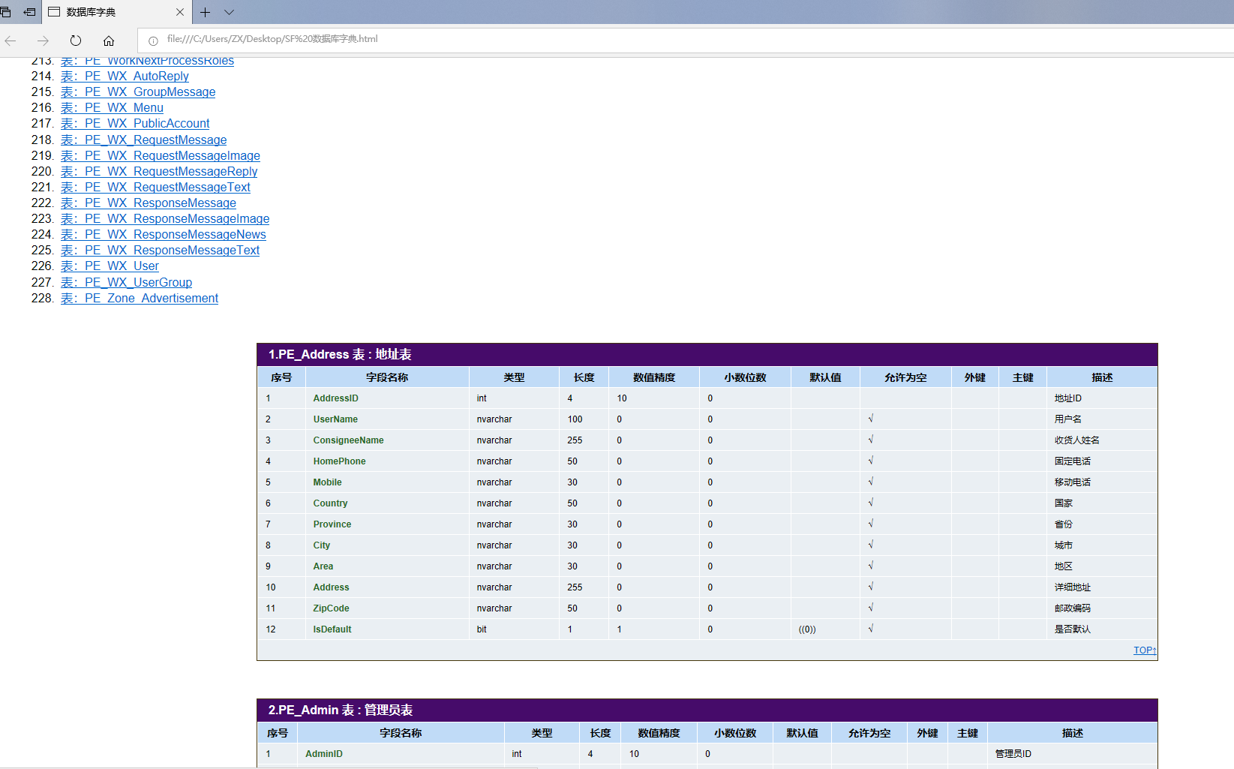Click the site information icon in address bar
The image size is (1234, 769).
click(153, 41)
